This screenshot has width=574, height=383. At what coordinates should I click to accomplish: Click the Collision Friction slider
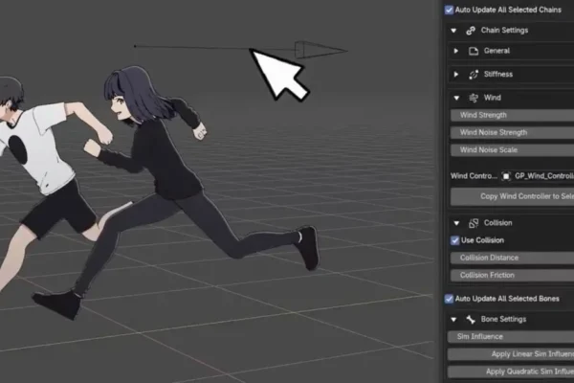[512, 276]
